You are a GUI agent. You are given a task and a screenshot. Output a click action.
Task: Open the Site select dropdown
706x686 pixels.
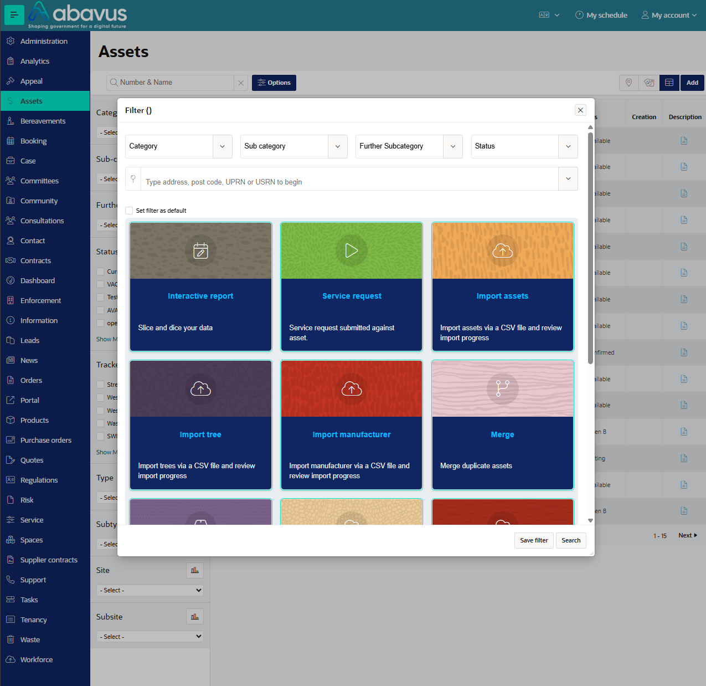(x=151, y=590)
